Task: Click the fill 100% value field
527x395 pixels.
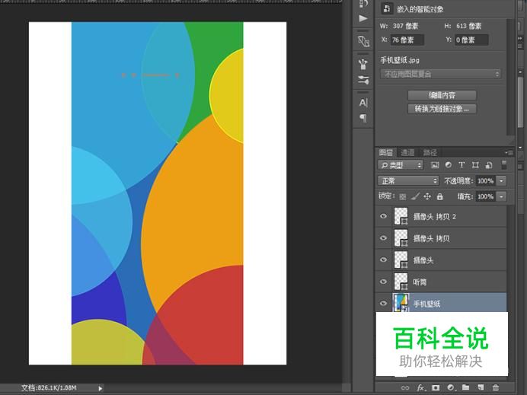Action: (x=485, y=196)
